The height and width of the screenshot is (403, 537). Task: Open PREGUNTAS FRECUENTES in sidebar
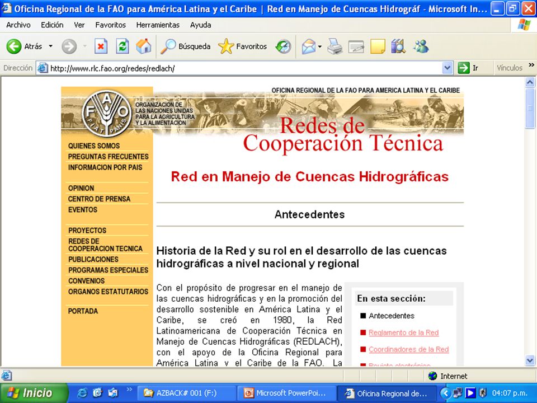[x=108, y=157]
